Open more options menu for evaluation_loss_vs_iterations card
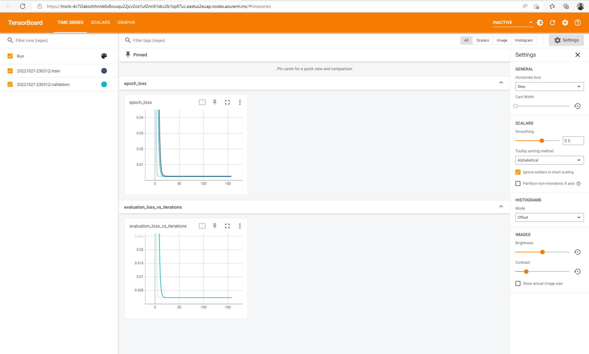 click(240, 226)
